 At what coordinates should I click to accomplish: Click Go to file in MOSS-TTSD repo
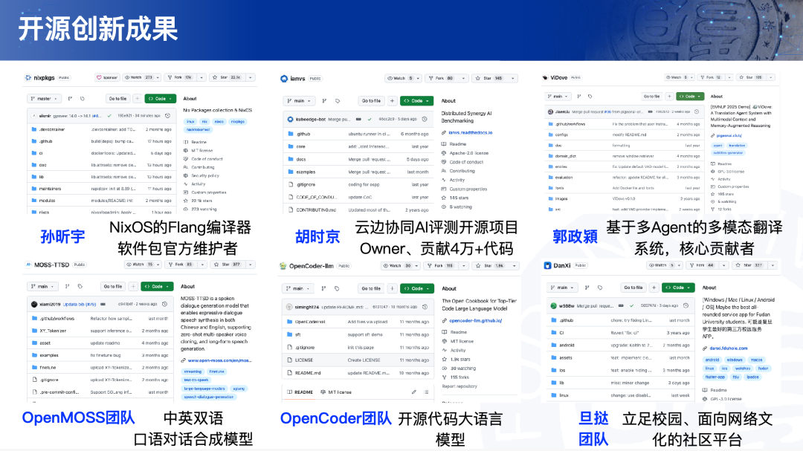pos(114,286)
